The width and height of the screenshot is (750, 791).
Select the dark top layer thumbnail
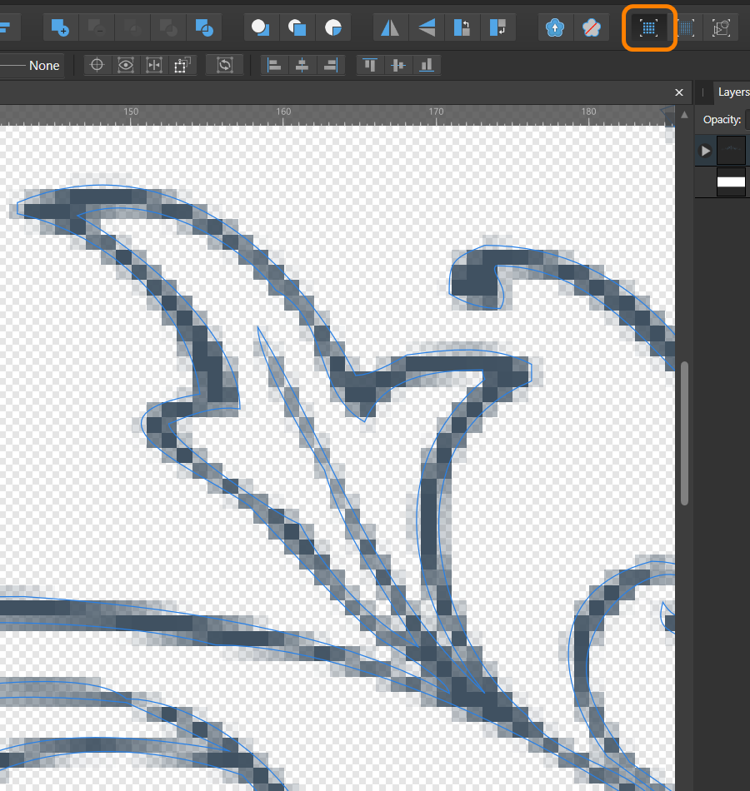pyautogui.click(x=731, y=150)
